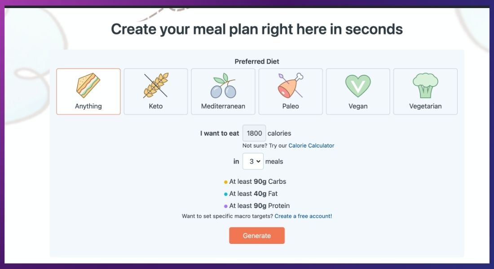494x269 pixels.
Task: Choose the Vegan heart icon
Action: click(x=358, y=86)
